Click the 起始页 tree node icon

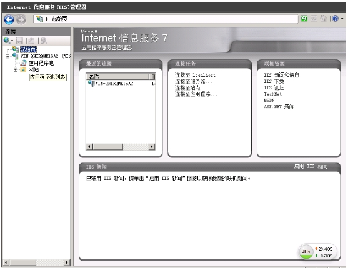(16, 49)
